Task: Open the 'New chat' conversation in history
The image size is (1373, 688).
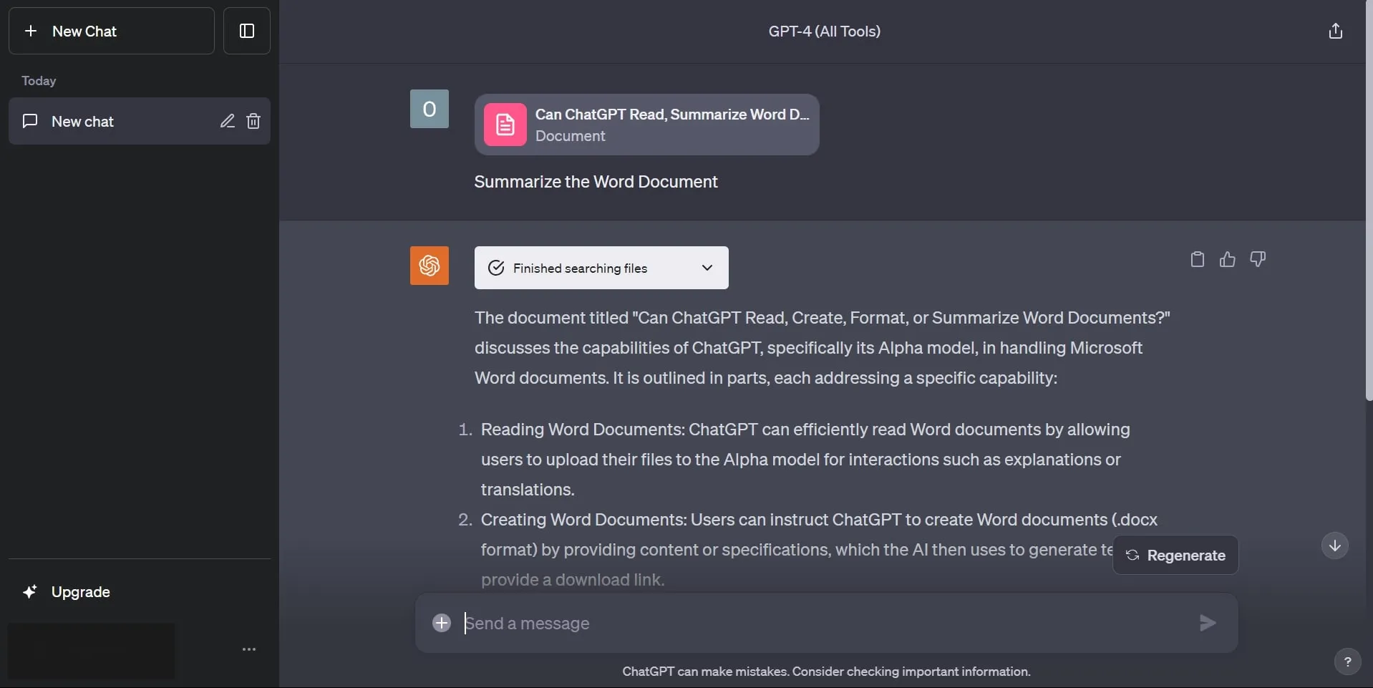Action: tap(140, 121)
